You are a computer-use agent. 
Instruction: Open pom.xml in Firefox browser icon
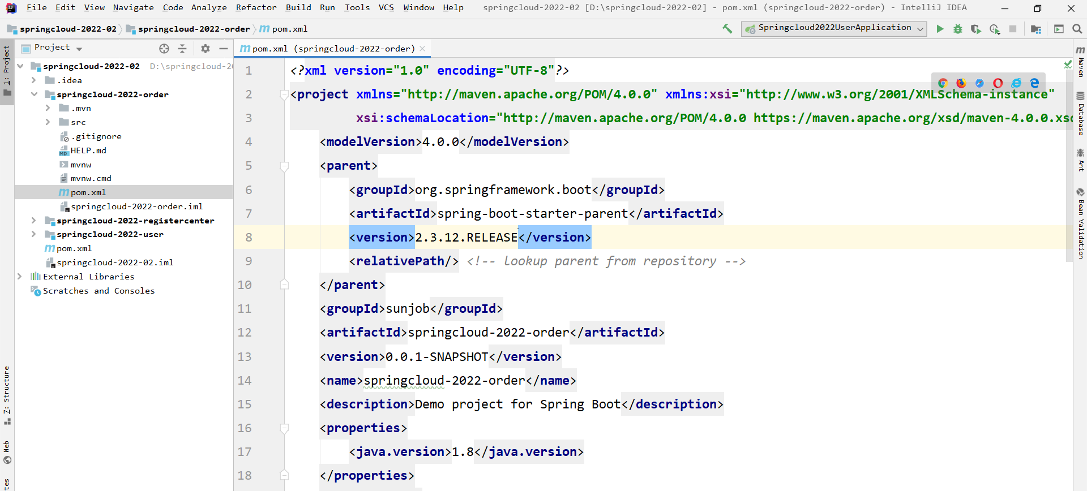tap(961, 83)
